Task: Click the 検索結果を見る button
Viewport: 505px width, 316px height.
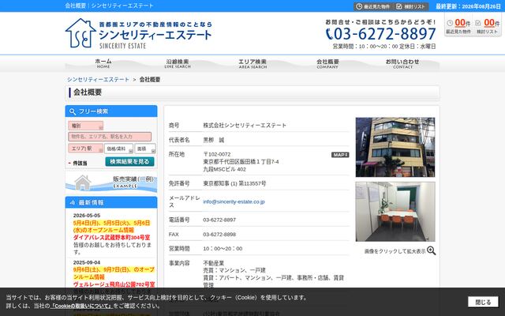Action: point(129,161)
